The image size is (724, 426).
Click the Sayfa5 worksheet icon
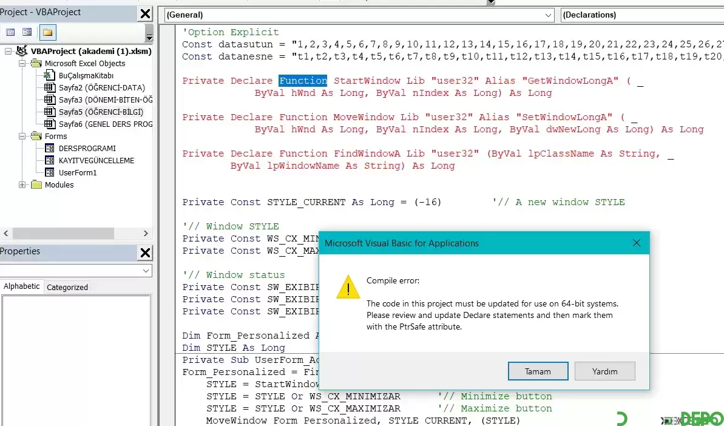point(49,112)
